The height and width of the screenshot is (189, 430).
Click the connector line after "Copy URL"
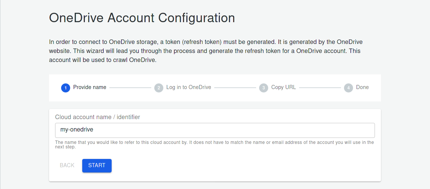point(320,88)
